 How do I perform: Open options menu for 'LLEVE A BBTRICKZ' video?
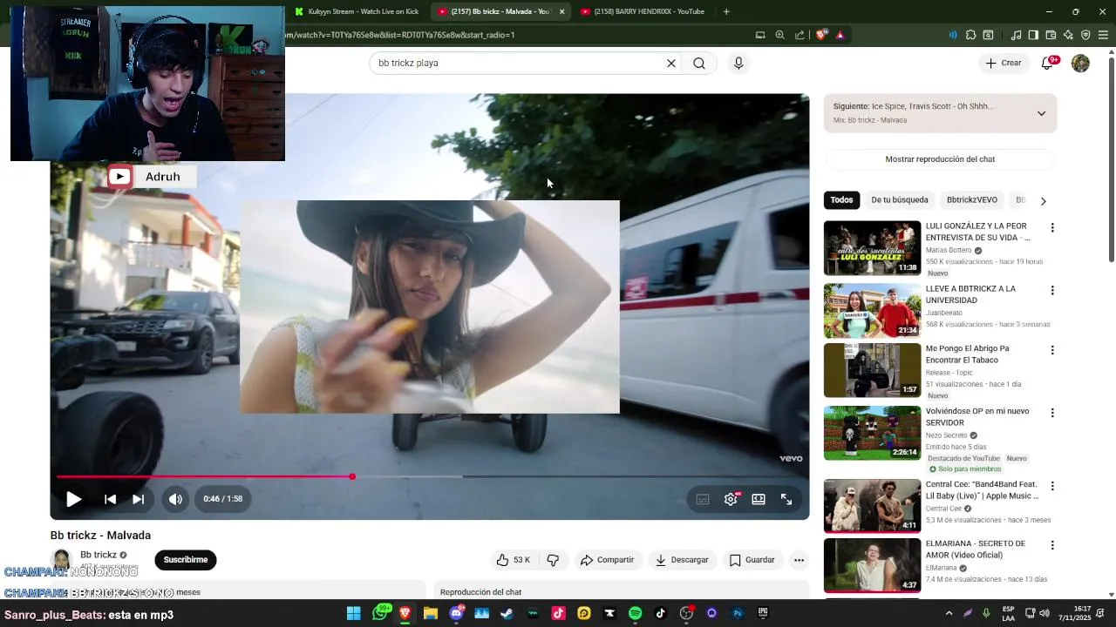(1052, 291)
